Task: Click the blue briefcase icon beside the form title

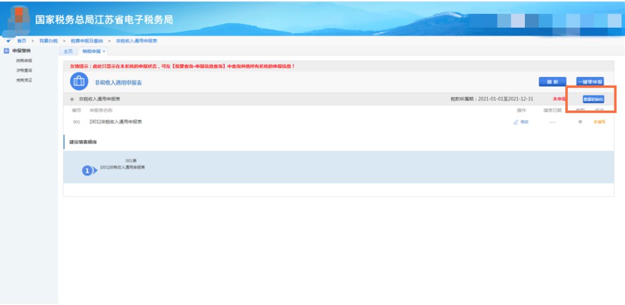Action: click(x=79, y=82)
